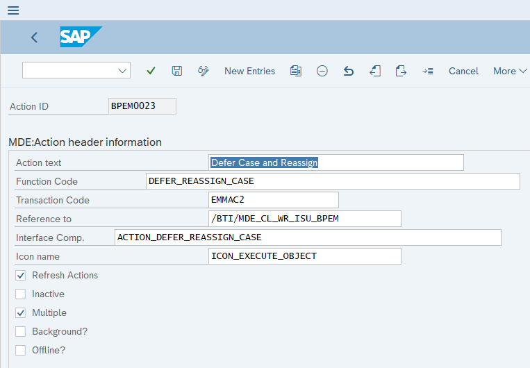Screen dimensions: 530x368
Task: Uncheck the Refresh Actions checkbox
Action: click(21, 276)
